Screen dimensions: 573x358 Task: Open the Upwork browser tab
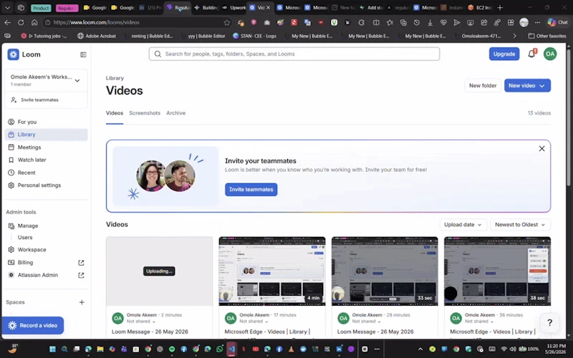click(x=234, y=7)
